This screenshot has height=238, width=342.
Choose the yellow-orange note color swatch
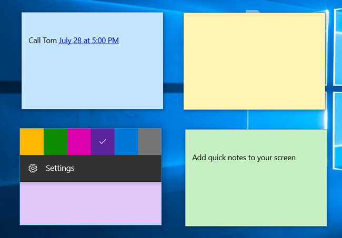tap(32, 142)
